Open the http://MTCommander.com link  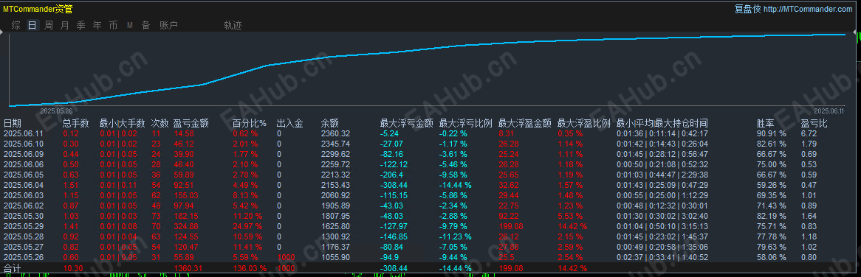pyautogui.click(x=808, y=10)
